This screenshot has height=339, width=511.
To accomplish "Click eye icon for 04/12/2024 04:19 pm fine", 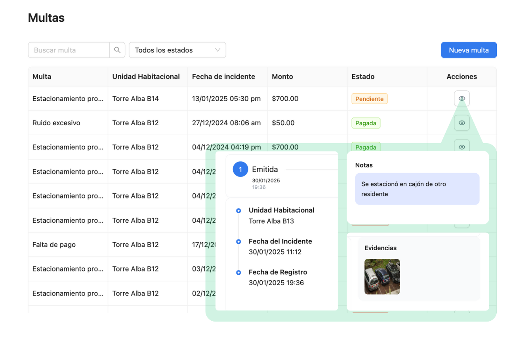I will point(461,147).
